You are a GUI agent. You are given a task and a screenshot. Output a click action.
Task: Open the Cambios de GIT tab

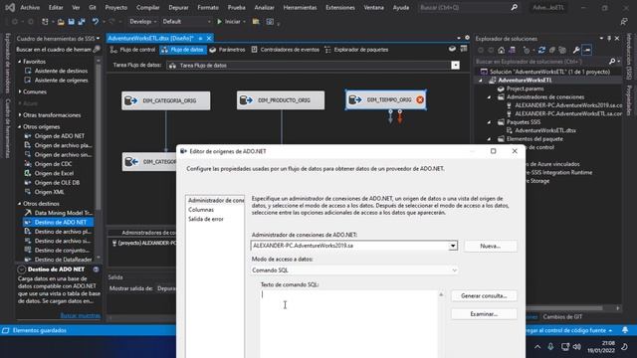[562, 316]
